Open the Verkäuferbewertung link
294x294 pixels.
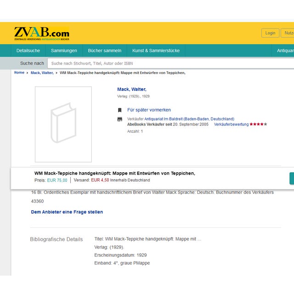tap(231, 124)
